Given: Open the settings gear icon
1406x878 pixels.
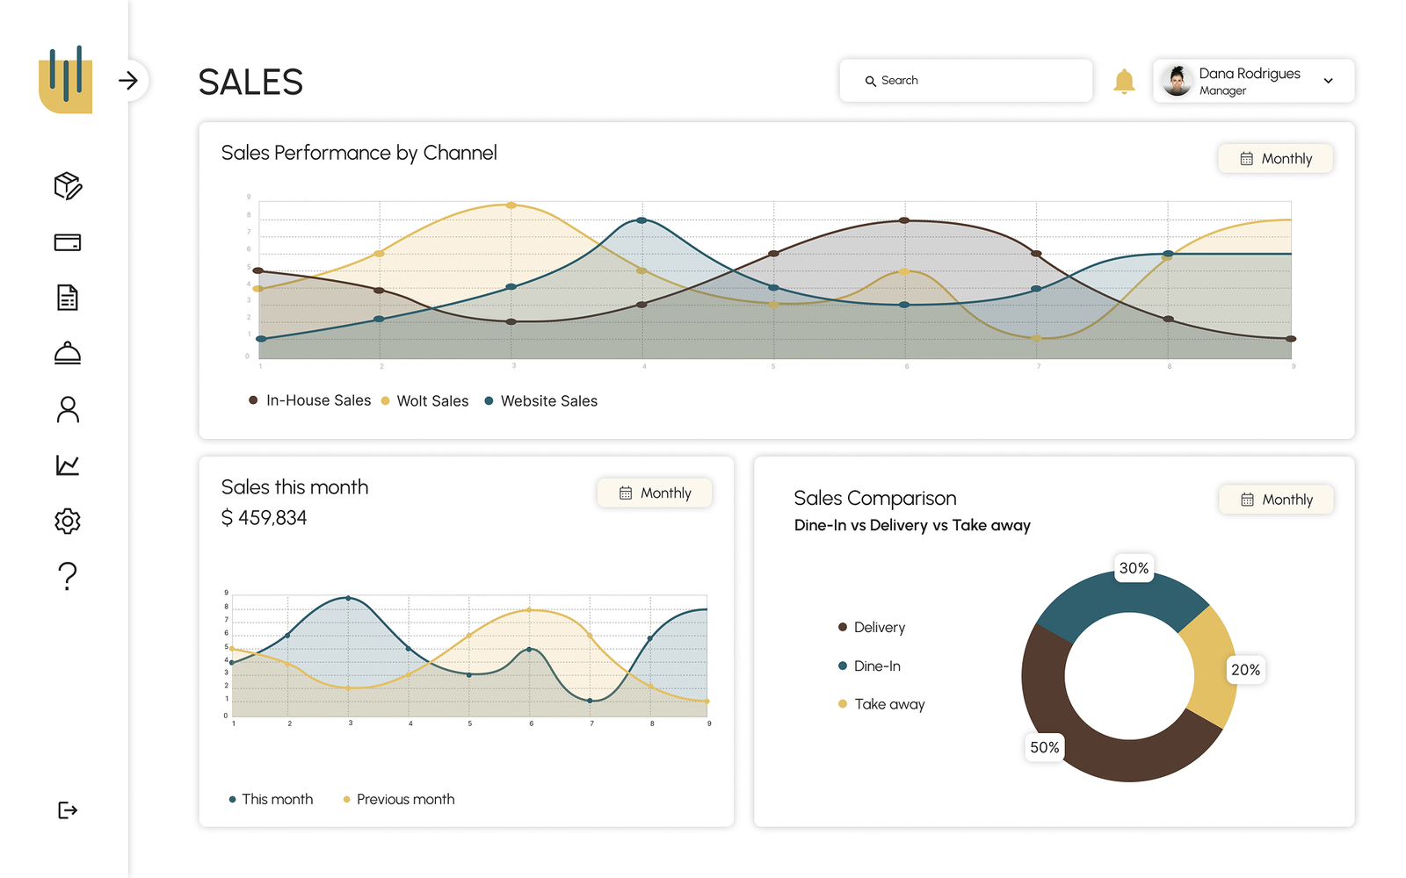Looking at the screenshot, I should pyautogui.click(x=68, y=522).
